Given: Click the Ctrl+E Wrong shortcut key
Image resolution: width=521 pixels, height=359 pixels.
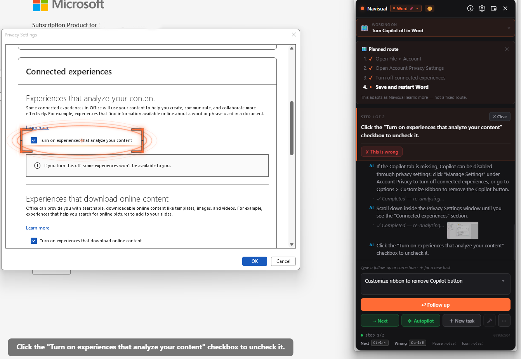Looking at the screenshot, I should point(418,343).
